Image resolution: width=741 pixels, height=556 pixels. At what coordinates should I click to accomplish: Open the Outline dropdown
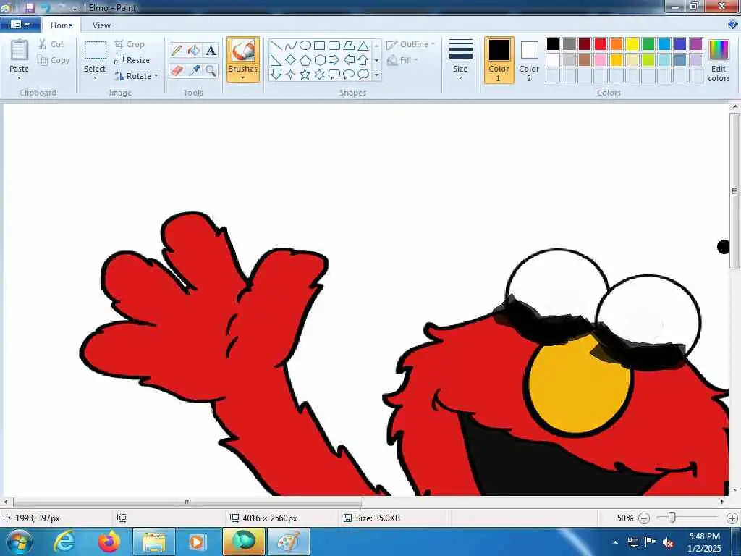tap(410, 44)
